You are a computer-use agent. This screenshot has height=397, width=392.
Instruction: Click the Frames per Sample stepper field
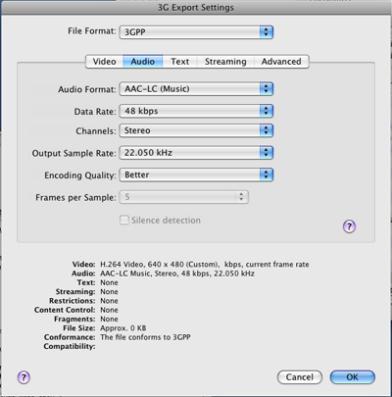pos(184,197)
